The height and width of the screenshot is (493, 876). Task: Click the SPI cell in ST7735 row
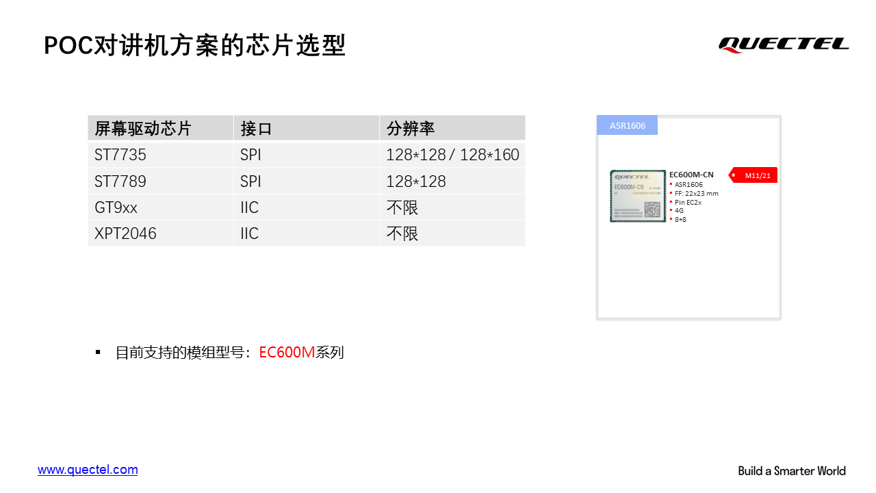(307, 155)
